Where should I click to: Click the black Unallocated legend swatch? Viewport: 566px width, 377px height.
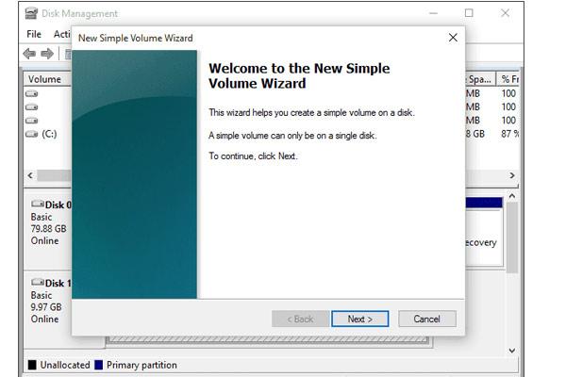(32, 365)
